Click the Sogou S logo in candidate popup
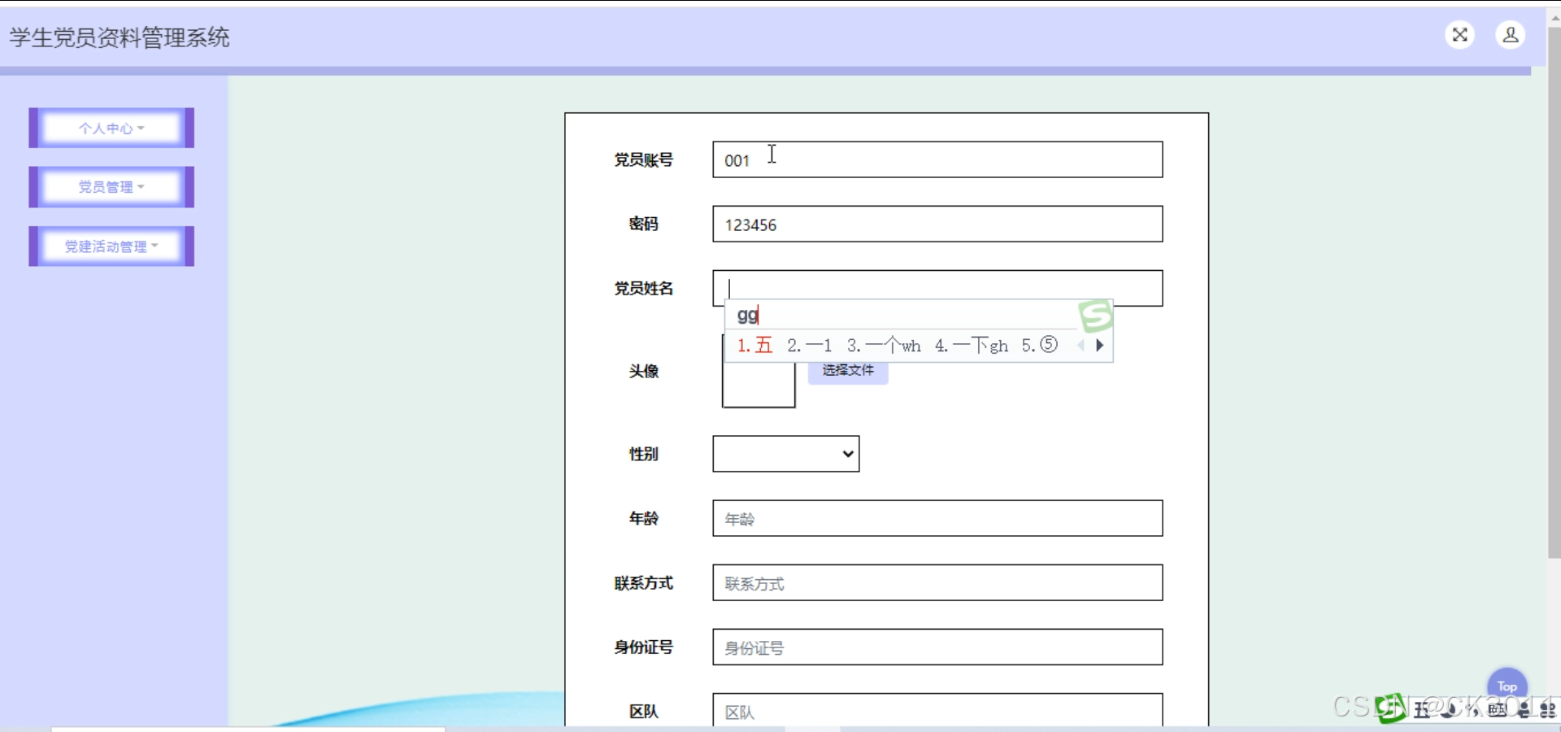The width and height of the screenshot is (1561, 732). click(1095, 316)
